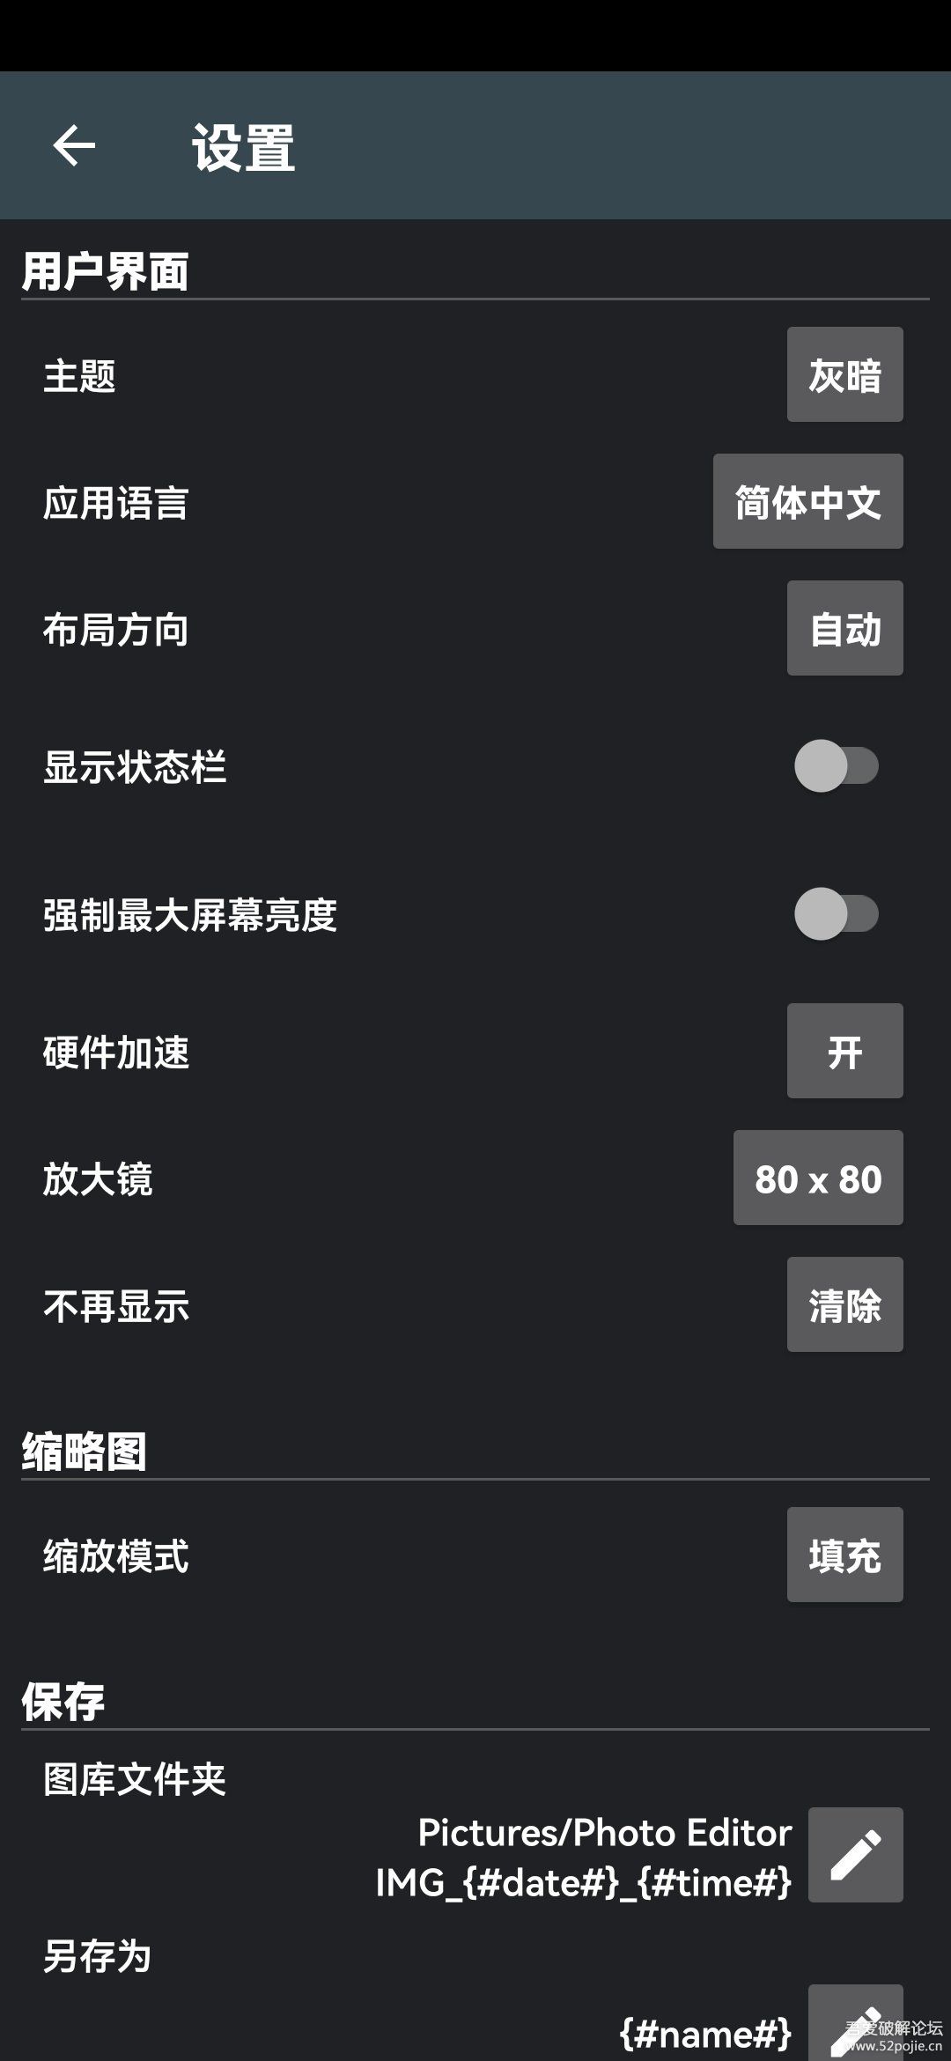Enable 强制最大屏幕亮度 switch
This screenshot has height=2061, width=951.
(x=836, y=913)
